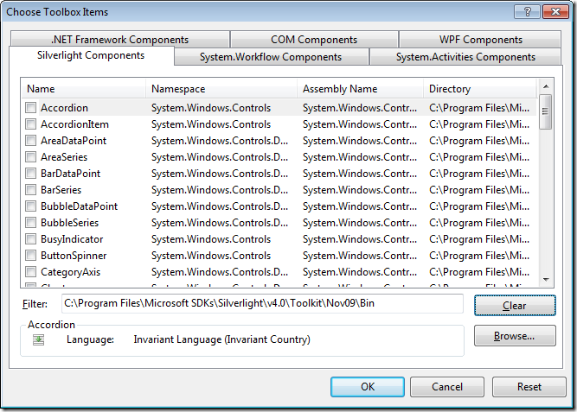
Task: Click the Browse... button
Action: pyautogui.click(x=515, y=335)
